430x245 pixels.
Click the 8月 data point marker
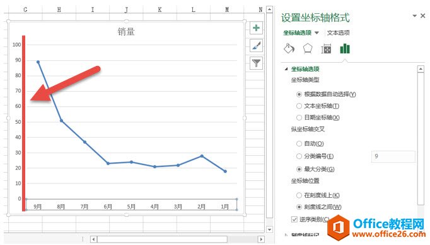click(61, 121)
